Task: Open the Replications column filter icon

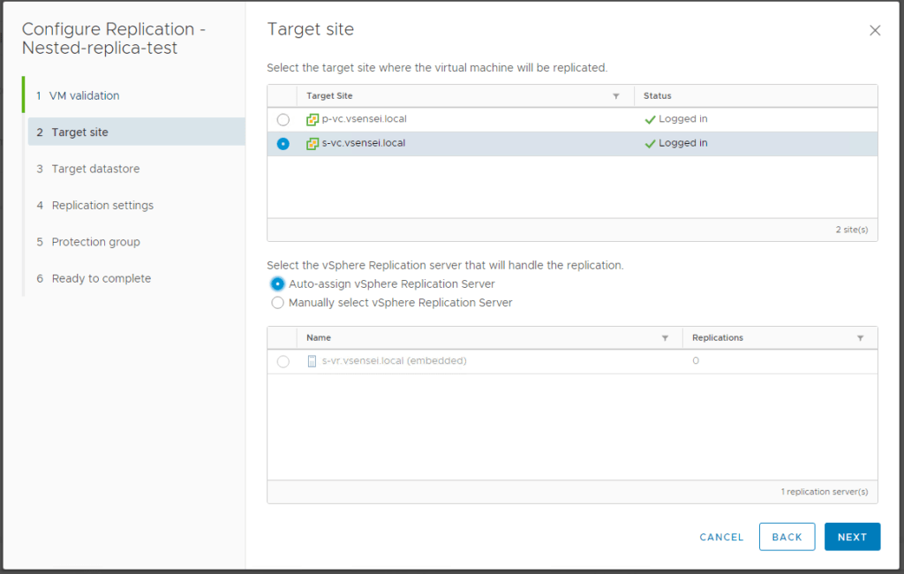Action: [860, 338]
